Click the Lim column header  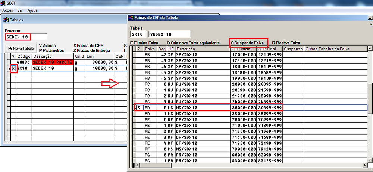[100, 56]
